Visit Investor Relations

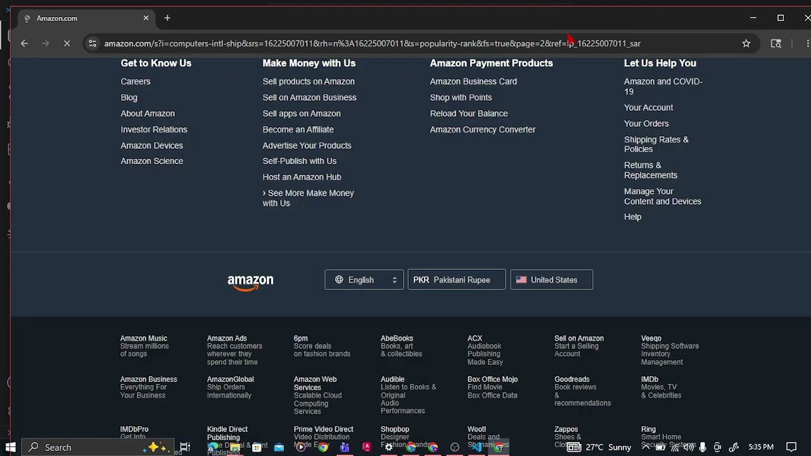154,129
